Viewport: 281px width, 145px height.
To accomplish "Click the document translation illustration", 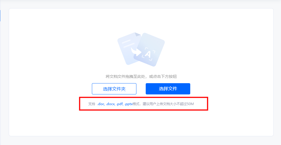I will (x=141, y=49).
